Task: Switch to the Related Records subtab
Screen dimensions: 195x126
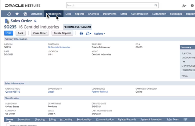Action: (x=127, y=119)
